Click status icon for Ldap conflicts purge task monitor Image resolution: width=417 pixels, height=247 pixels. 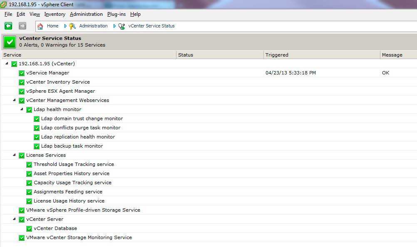(x=37, y=128)
